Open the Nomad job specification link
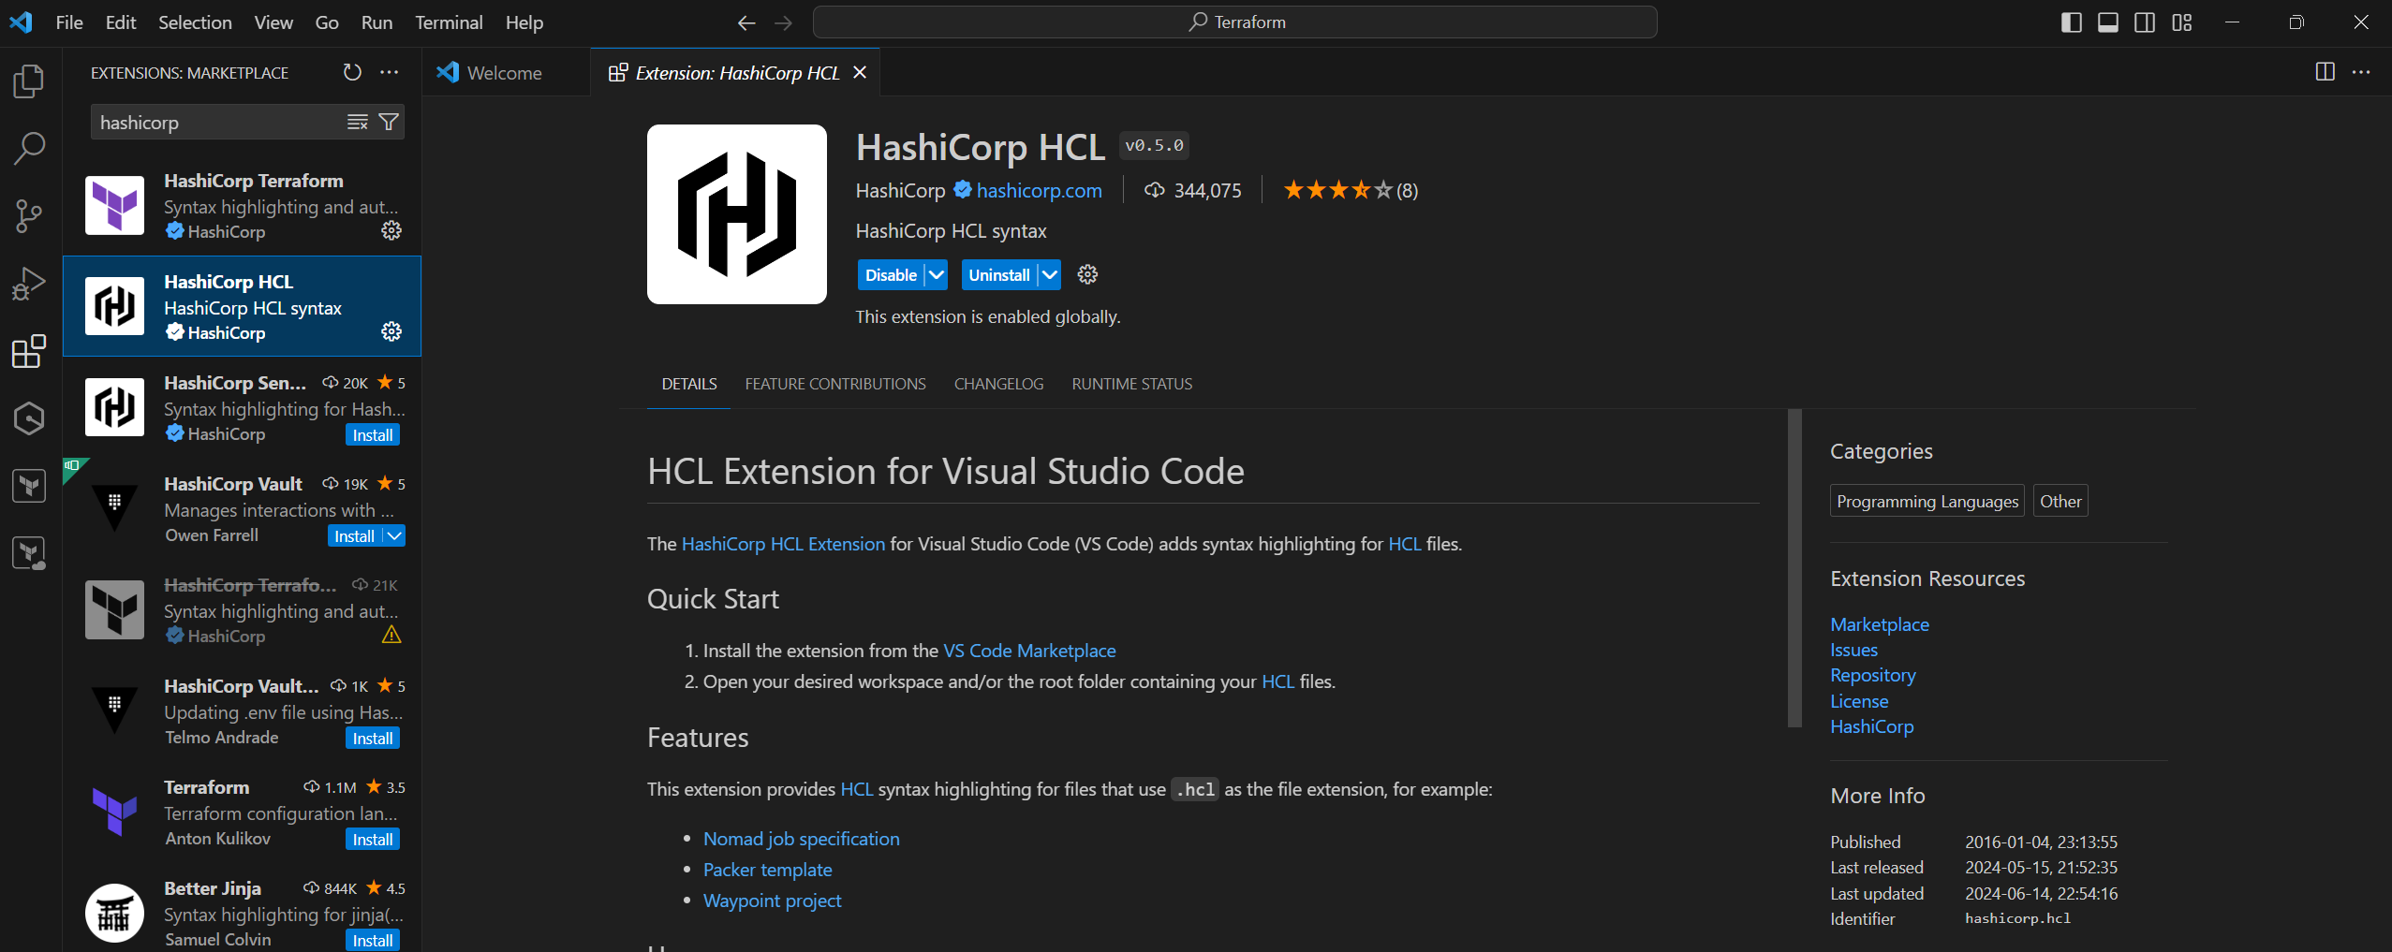2392x952 pixels. (x=802, y=838)
